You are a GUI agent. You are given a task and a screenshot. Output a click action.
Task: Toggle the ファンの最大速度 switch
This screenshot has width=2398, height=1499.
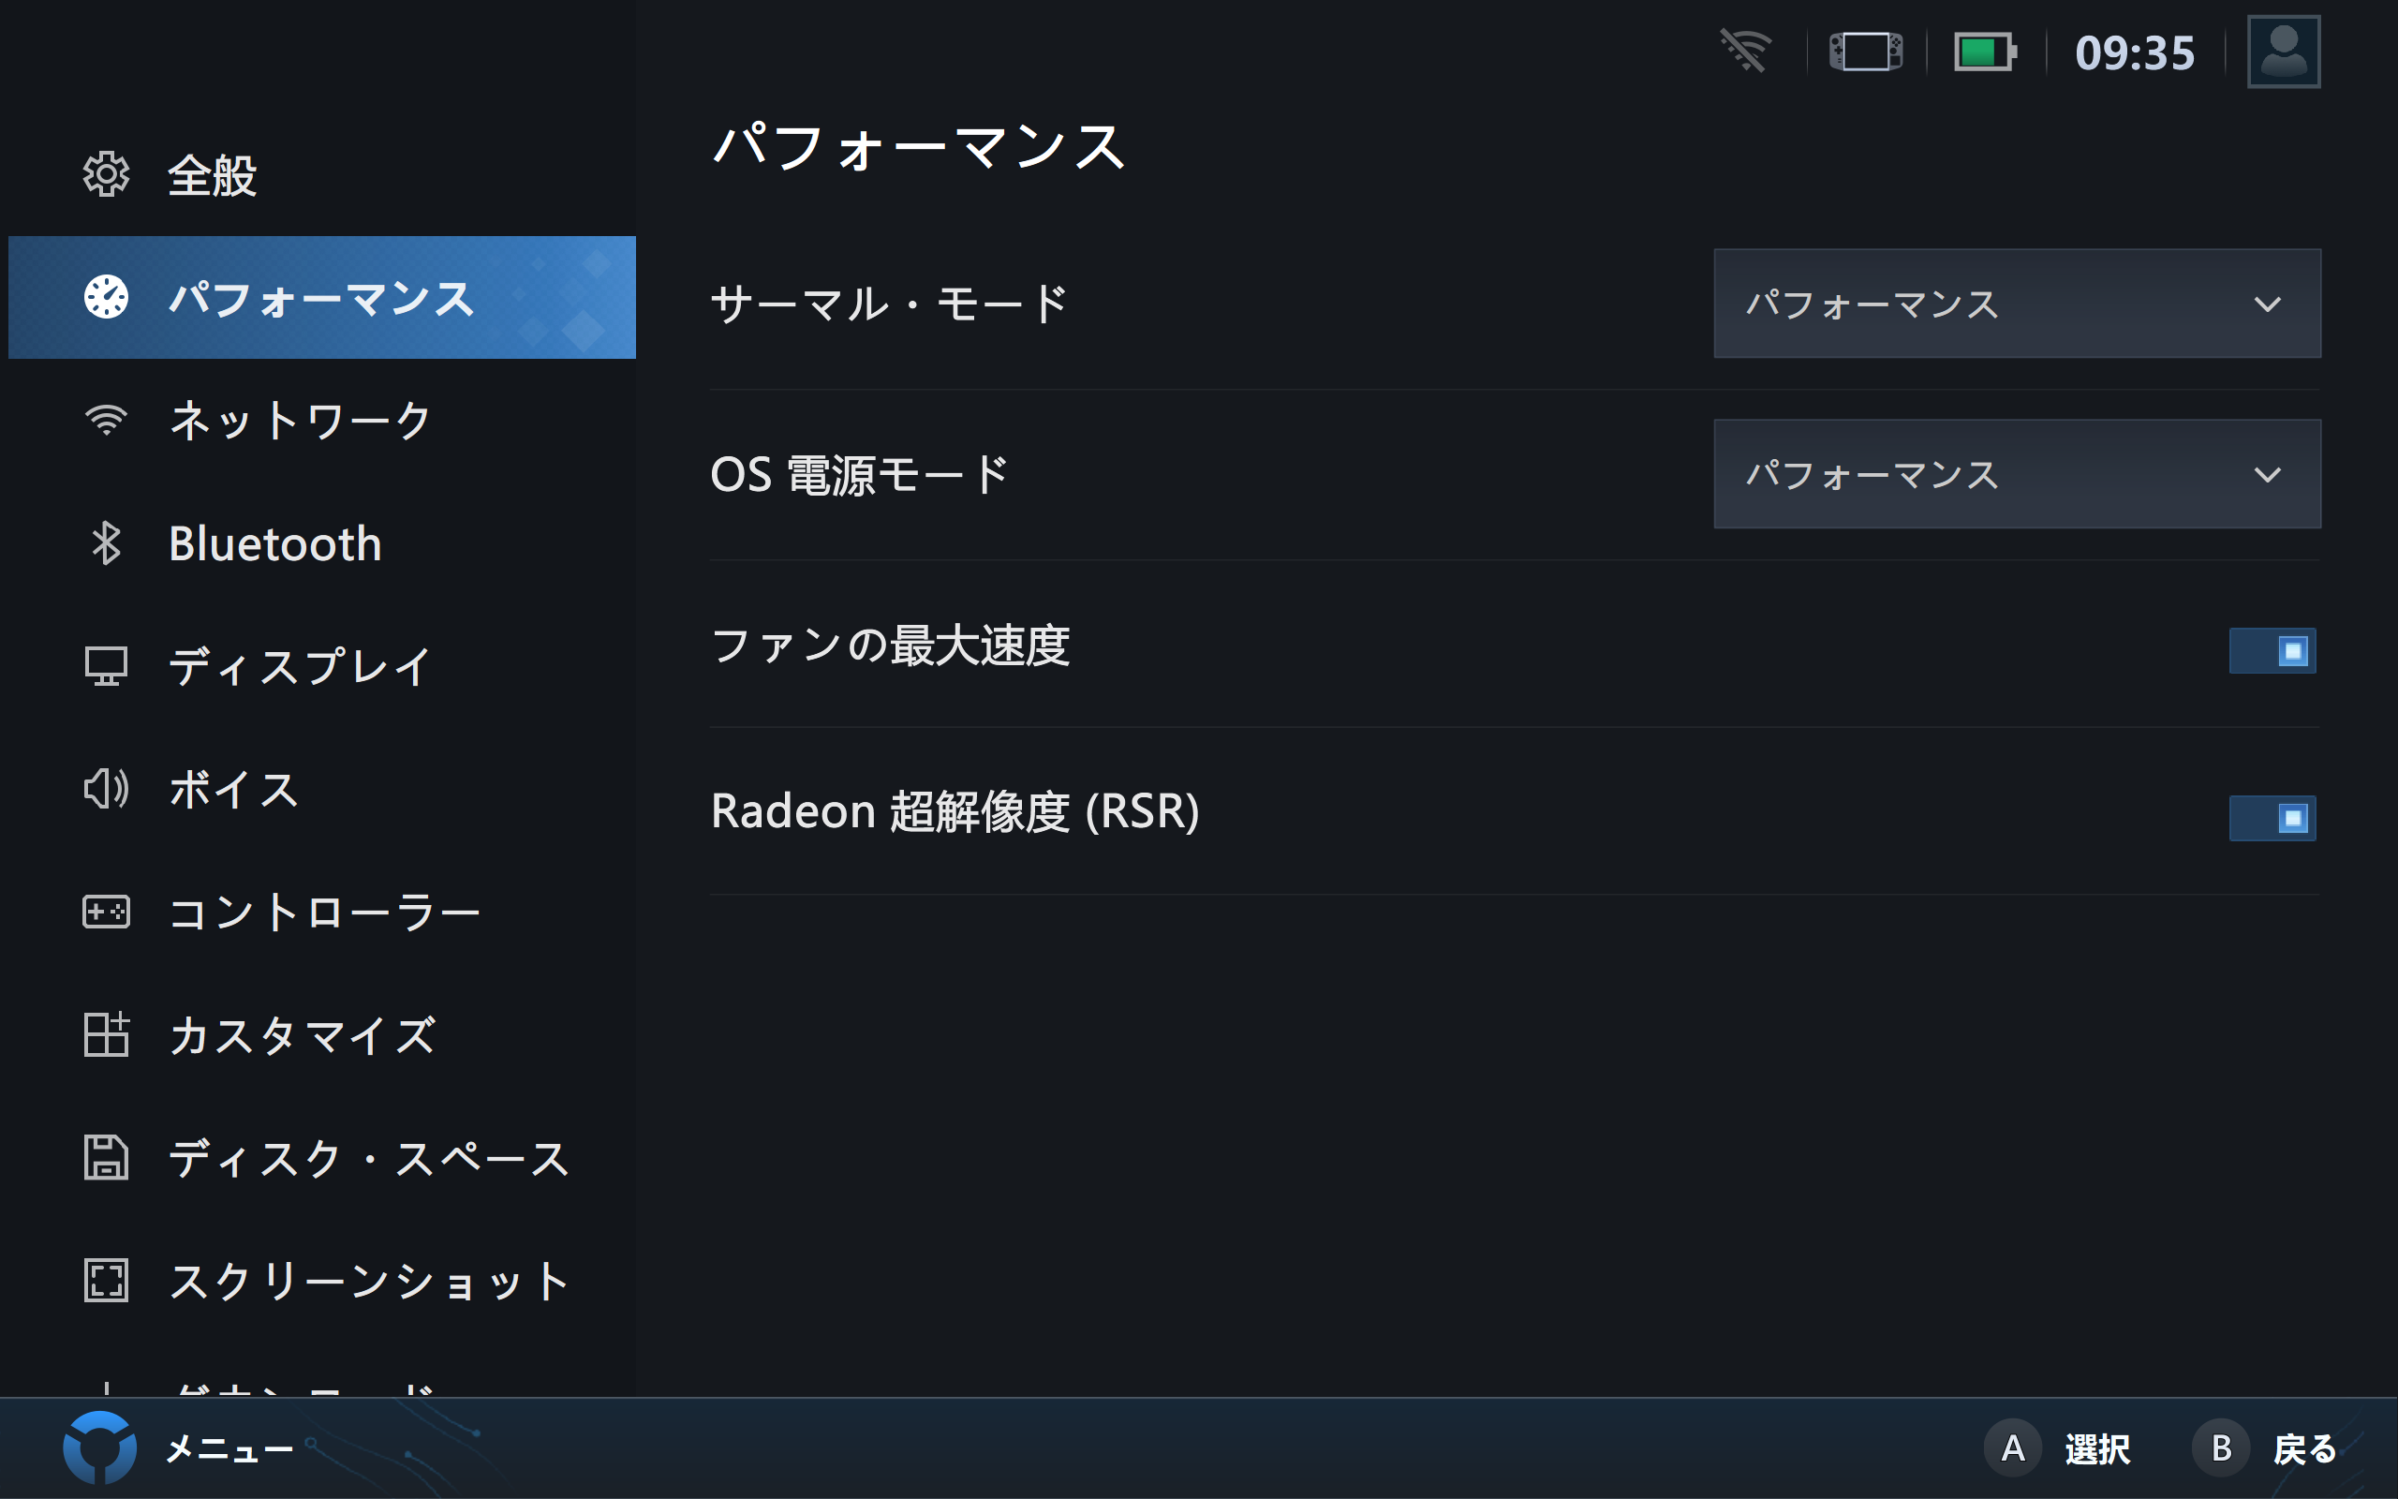pos(2272,651)
